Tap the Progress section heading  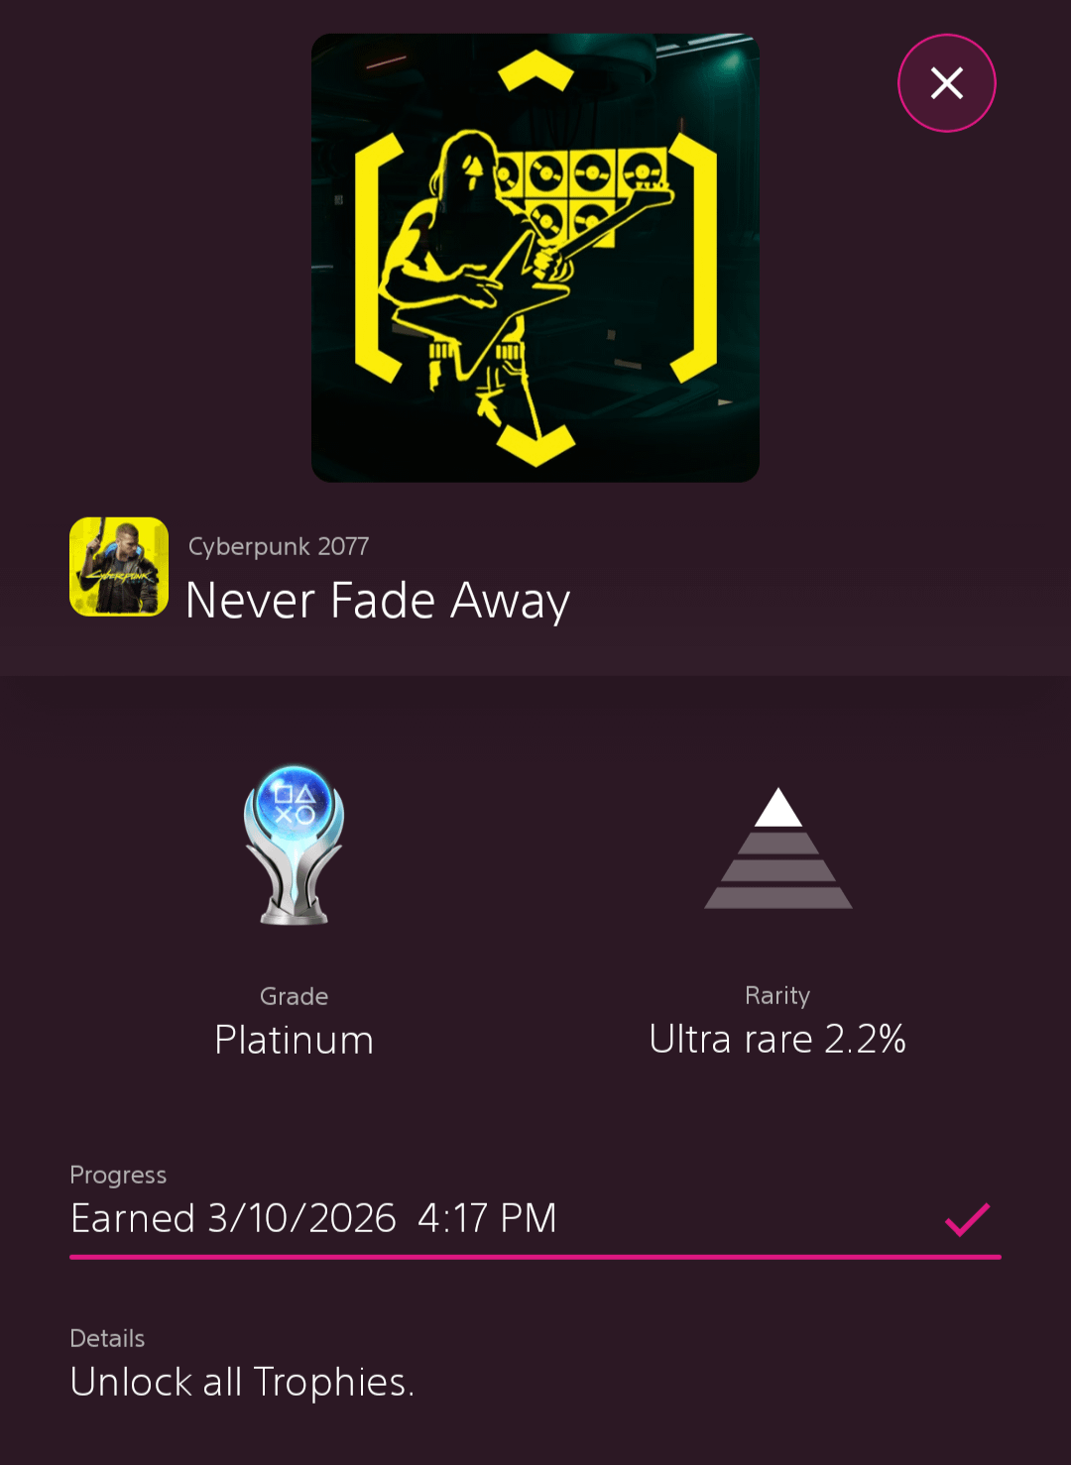118,1175
